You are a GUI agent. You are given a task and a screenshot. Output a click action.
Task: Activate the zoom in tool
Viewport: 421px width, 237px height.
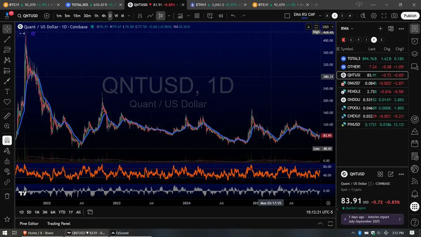(x=7, y=126)
